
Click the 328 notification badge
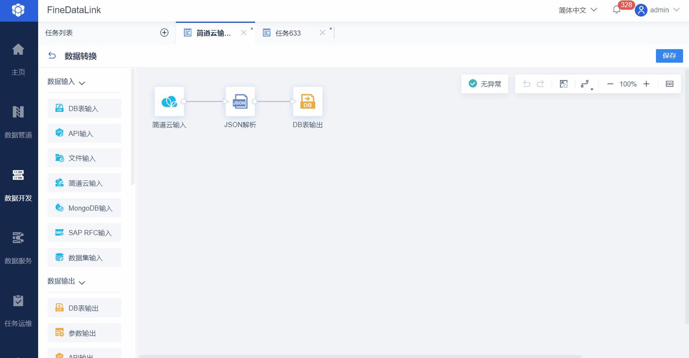[626, 5]
